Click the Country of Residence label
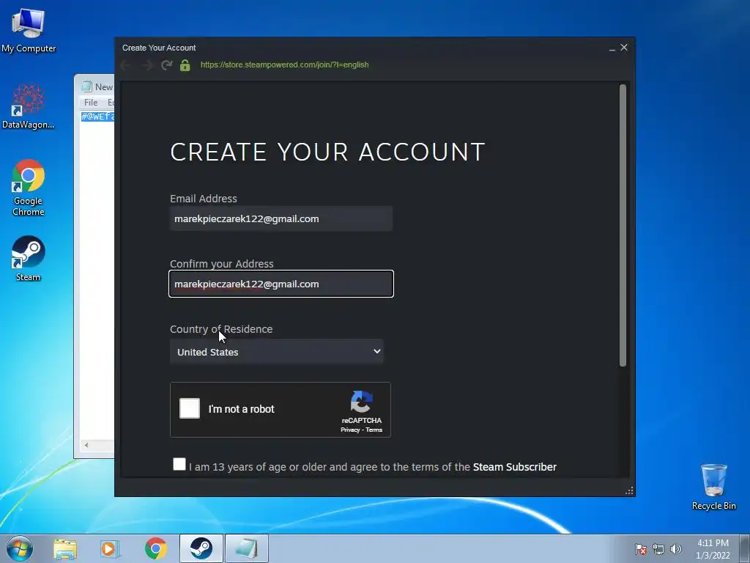 (x=221, y=329)
